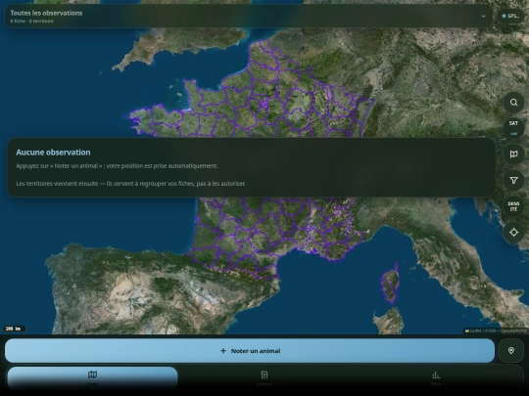Screen dimensions: 529x396
Task: Click the Toutes les observations title
Action: click(x=46, y=13)
